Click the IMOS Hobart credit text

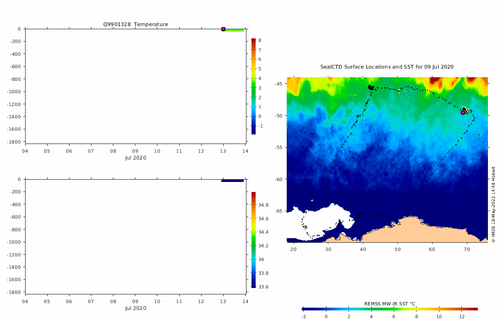point(493,204)
